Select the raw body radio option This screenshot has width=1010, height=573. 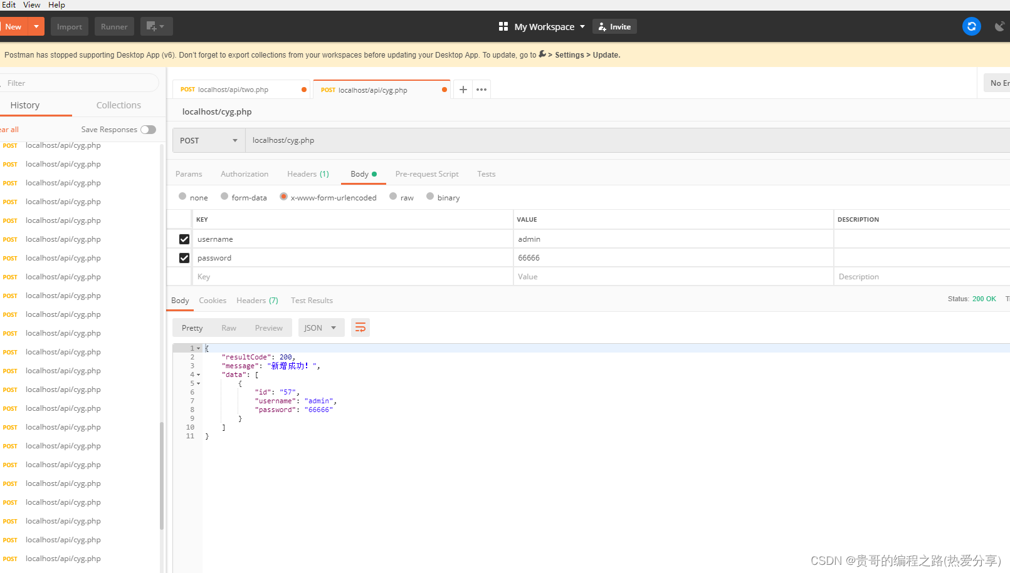tap(393, 197)
